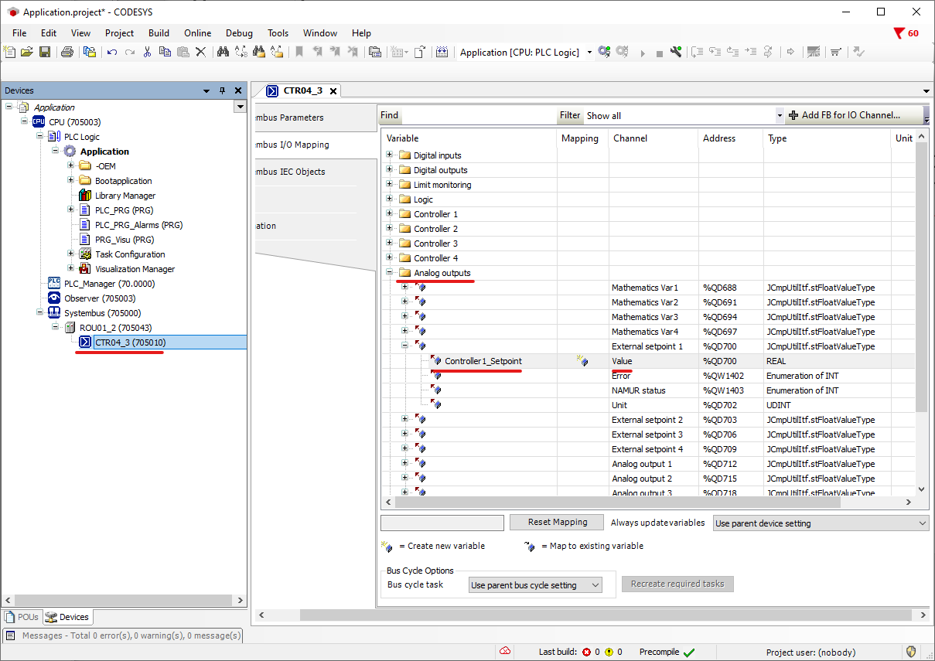Click the wrench and screwdriver toolbar icon
935x661 pixels.
676,52
